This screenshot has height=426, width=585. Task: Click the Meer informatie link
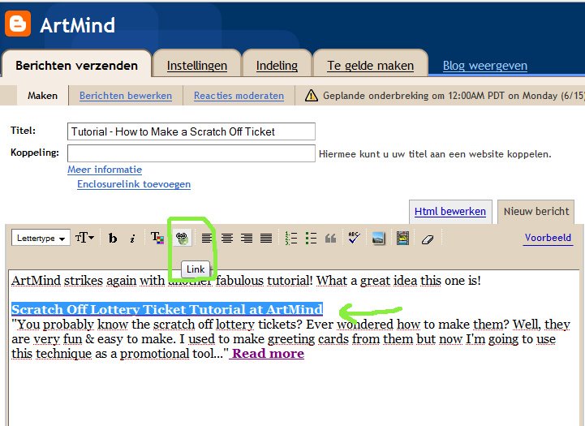105,170
